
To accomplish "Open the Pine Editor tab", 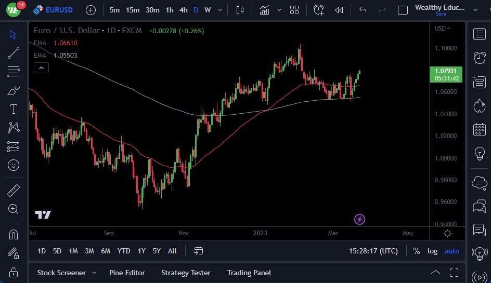I will tap(127, 273).
